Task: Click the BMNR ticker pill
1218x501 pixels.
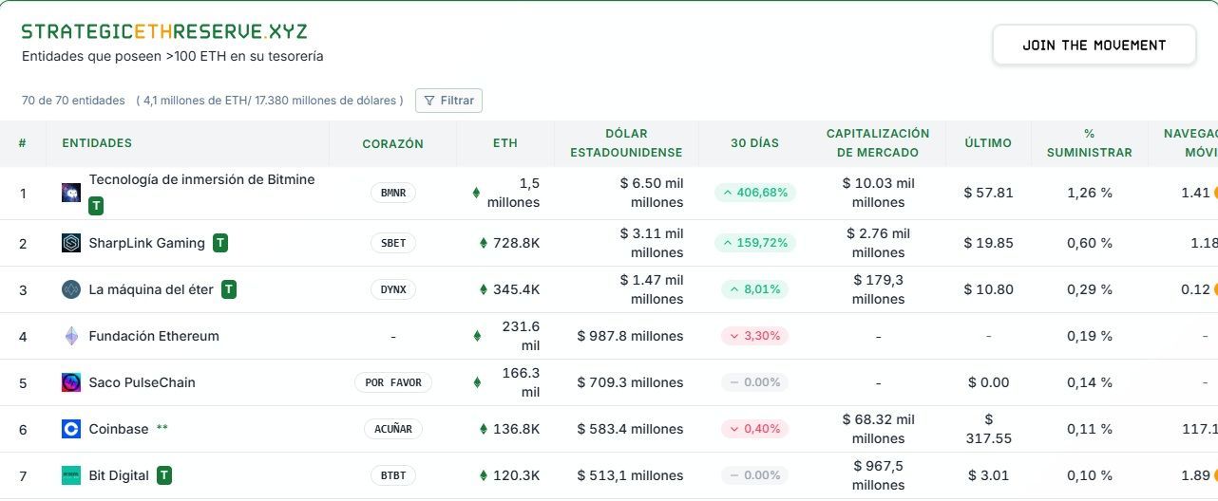Action: click(392, 193)
